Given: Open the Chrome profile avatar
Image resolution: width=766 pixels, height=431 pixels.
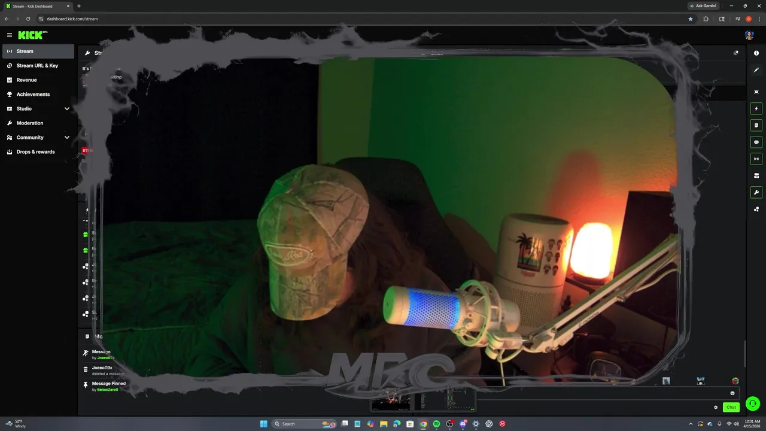Looking at the screenshot, I should tap(749, 19).
